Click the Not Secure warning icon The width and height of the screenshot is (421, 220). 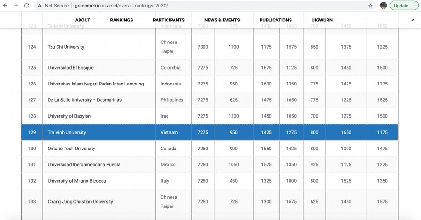(x=40, y=6)
